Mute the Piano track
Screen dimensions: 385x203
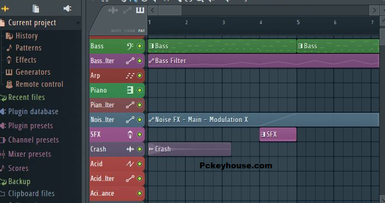(x=140, y=90)
